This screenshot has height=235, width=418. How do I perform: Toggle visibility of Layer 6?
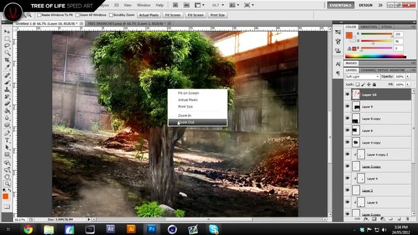click(x=347, y=202)
